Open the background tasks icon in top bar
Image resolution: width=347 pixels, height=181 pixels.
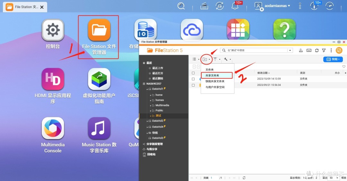(204, 6)
